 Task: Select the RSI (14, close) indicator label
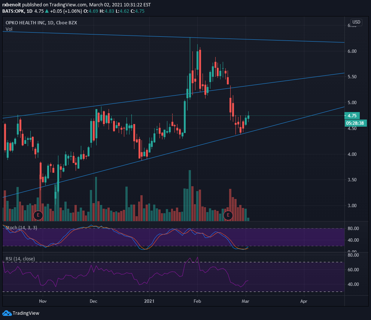20,259
